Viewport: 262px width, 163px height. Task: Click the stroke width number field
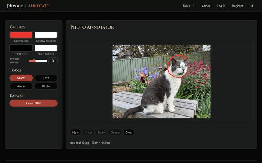tap(53, 61)
